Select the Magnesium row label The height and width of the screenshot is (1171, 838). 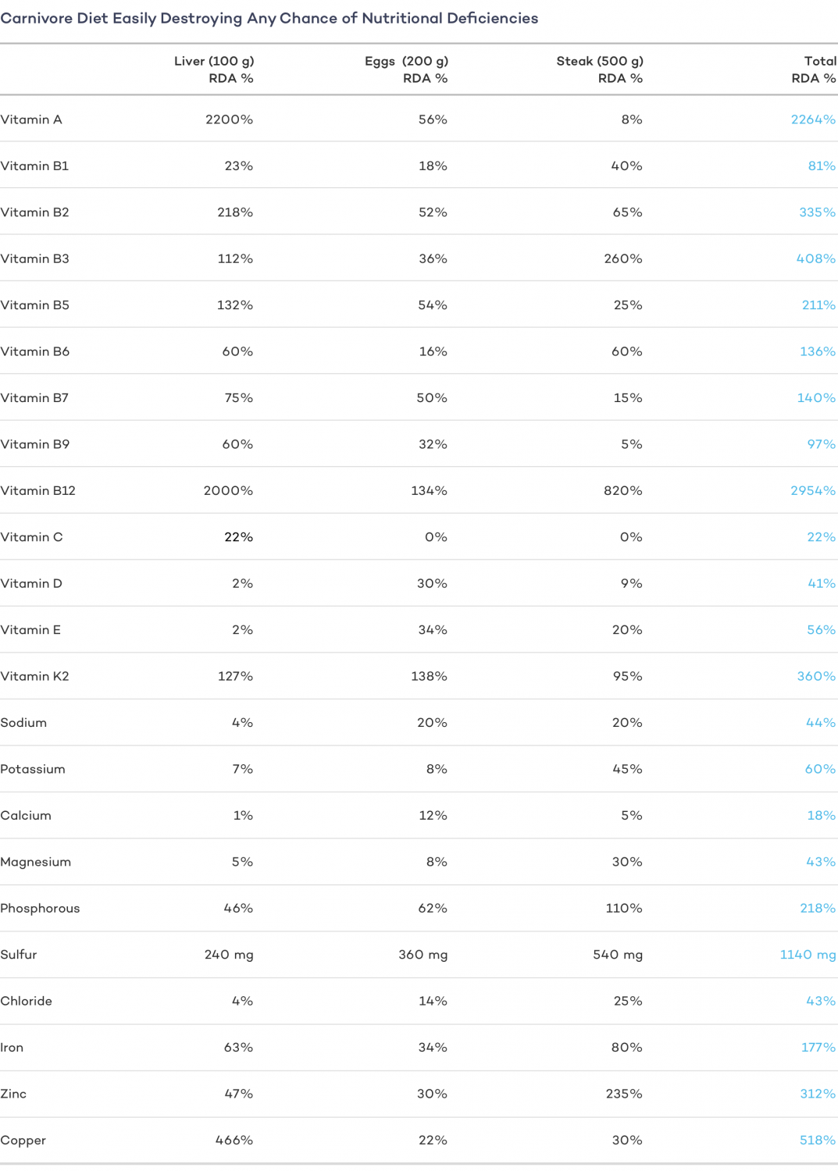point(36,862)
